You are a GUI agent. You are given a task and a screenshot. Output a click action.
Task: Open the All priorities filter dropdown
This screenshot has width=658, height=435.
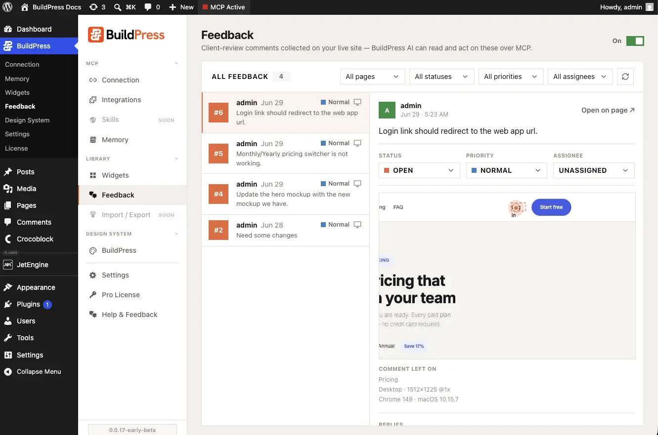tap(511, 77)
